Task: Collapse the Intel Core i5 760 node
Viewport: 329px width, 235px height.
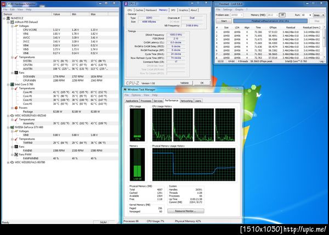Action: point(8,85)
